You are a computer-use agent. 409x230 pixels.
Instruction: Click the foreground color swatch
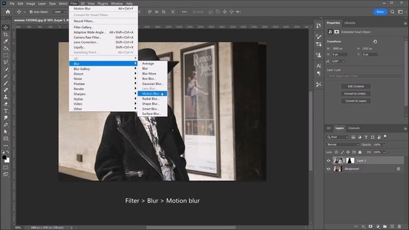(4, 157)
